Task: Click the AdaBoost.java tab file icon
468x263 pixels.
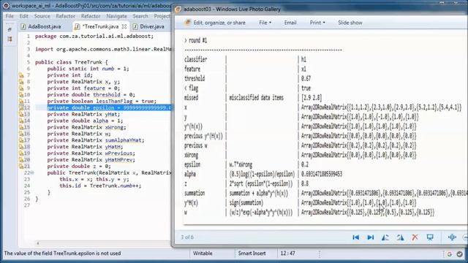Action: pos(23,26)
